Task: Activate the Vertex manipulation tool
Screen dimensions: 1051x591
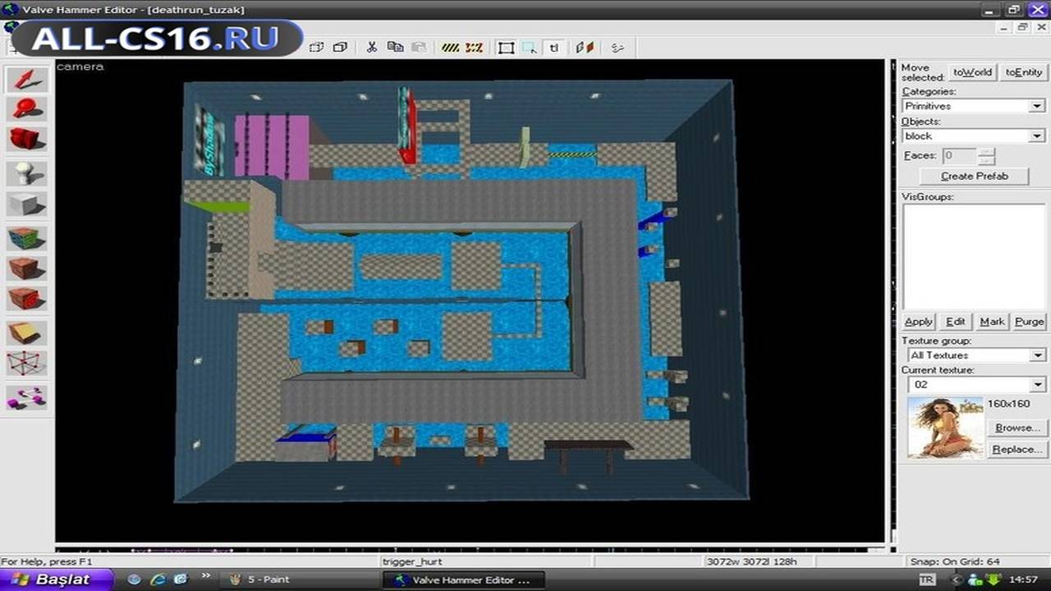Action: (27, 364)
